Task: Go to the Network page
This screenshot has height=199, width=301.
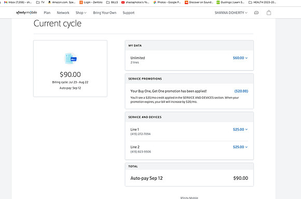Action: click(x=63, y=12)
